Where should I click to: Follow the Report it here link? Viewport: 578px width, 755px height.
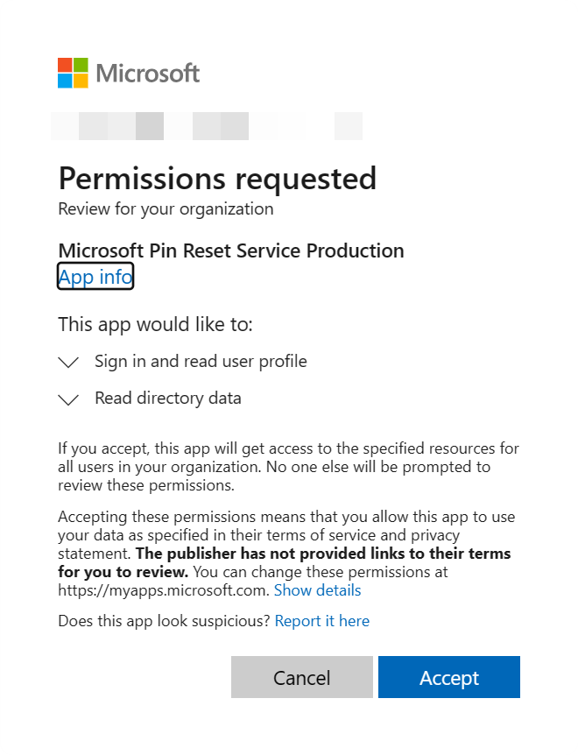coord(321,621)
